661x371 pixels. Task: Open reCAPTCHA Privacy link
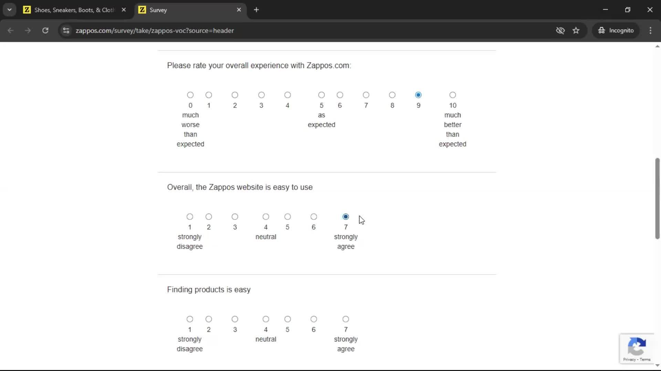pos(629,360)
